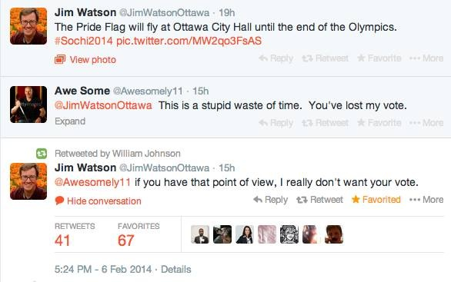Expand the Awe Some reply tweet
Image resolution: width=451 pixels, height=282 pixels.
pyautogui.click(x=70, y=121)
